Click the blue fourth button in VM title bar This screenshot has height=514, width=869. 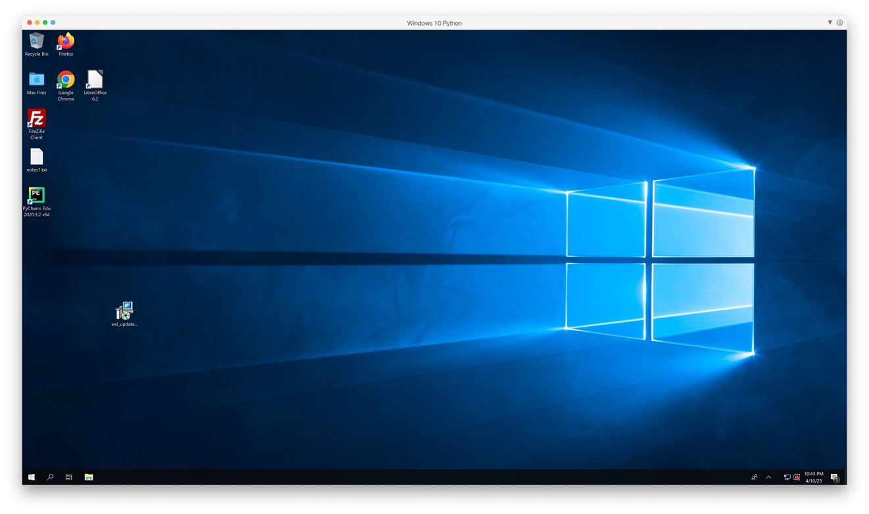pos(53,22)
